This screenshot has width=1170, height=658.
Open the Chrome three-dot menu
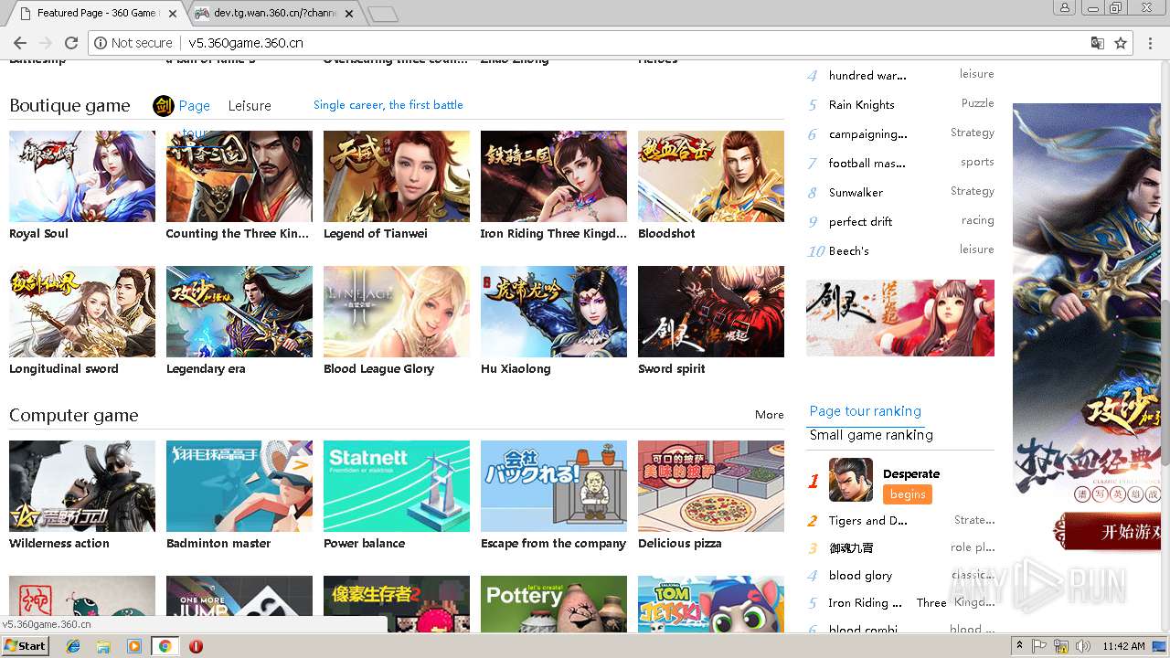tap(1150, 43)
